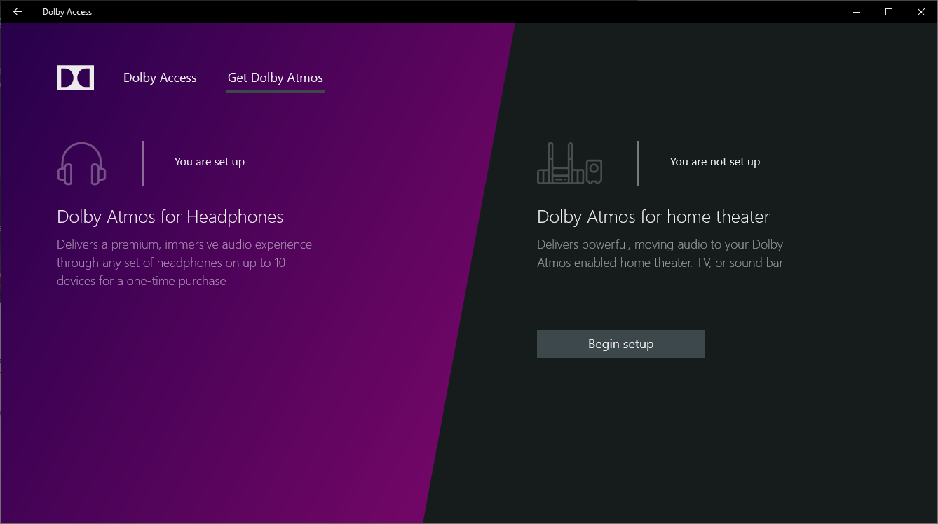This screenshot has height=524, width=938.
Task: Select the Get Dolby Atmos tab
Action: point(276,78)
